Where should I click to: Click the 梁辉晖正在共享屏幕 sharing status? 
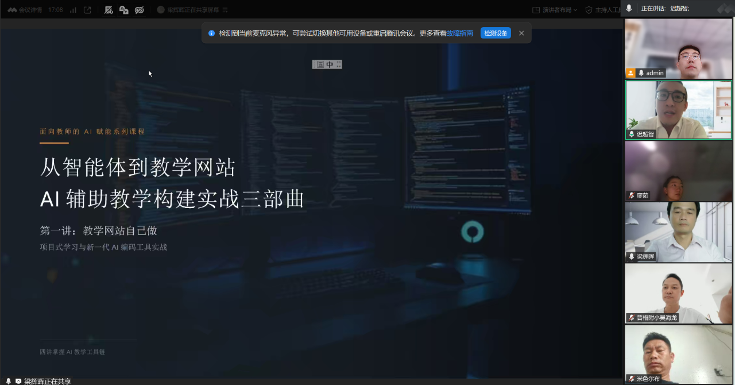click(194, 10)
